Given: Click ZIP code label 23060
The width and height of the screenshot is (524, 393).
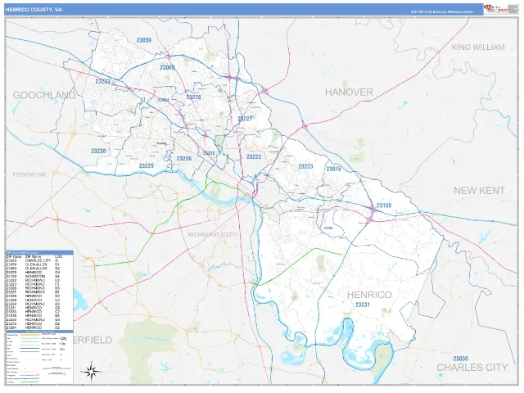Looking at the screenshot, I should tap(167, 67).
